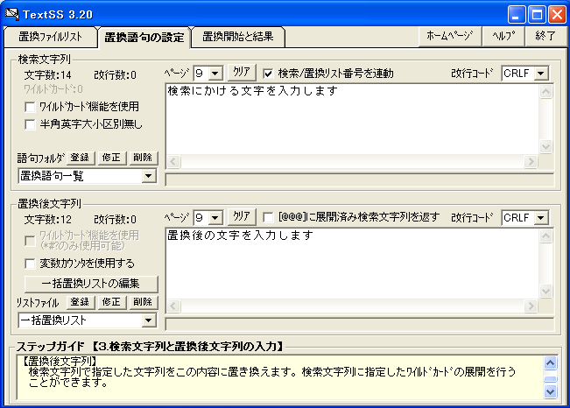The image size is (570, 408).
Task: Maximize the TextSS window
Action: 537,15
